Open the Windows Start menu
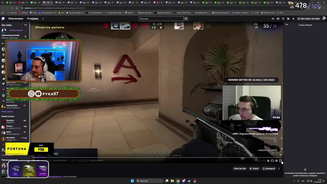327x184 pixels. (x=132, y=181)
